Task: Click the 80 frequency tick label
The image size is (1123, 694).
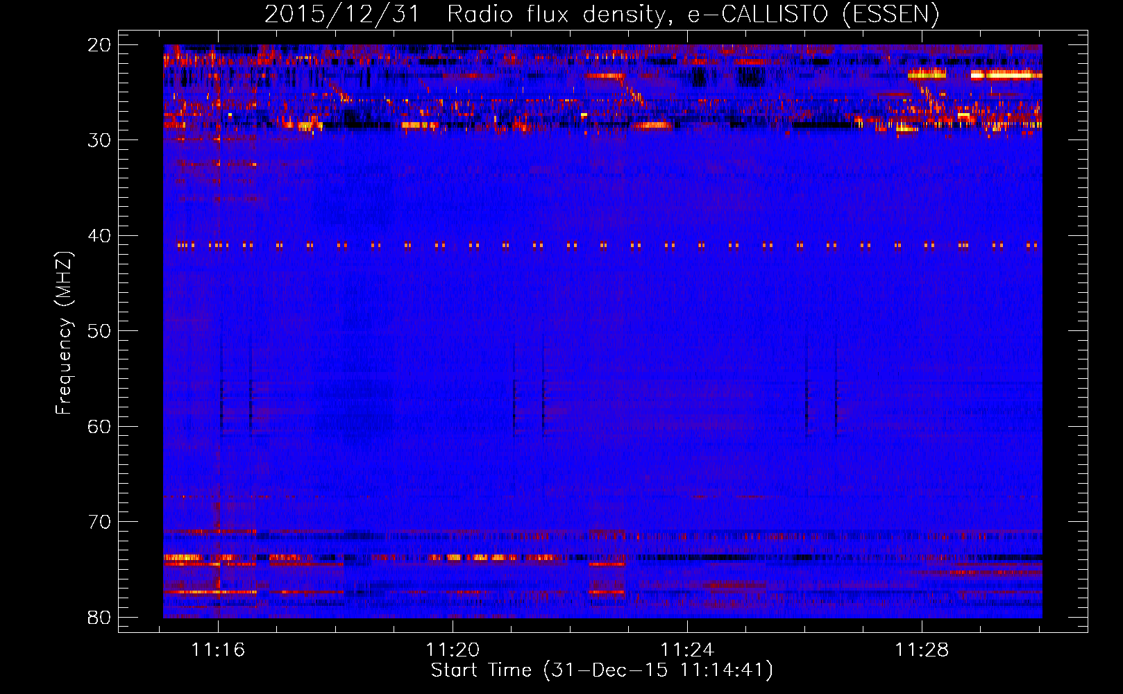Action: coord(100,617)
